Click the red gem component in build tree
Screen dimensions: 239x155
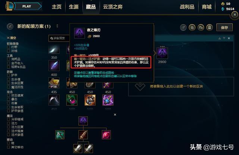point(106,135)
